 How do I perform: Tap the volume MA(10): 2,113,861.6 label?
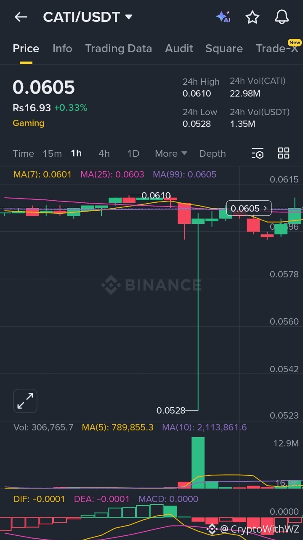[x=205, y=427]
